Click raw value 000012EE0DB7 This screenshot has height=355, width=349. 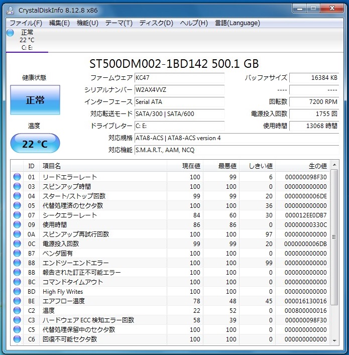[x=306, y=215]
